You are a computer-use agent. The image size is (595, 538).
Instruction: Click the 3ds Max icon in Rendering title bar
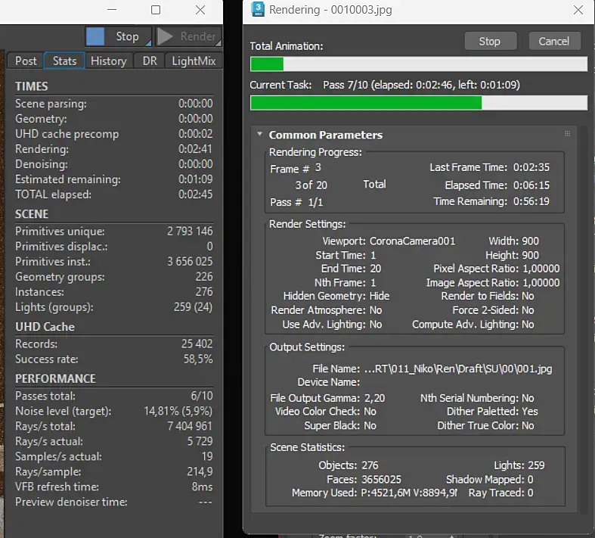258,9
